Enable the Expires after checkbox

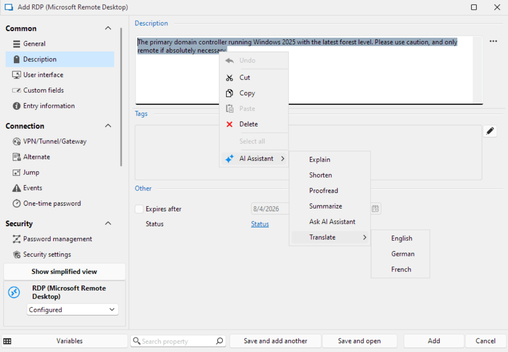click(x=139, y=209)
